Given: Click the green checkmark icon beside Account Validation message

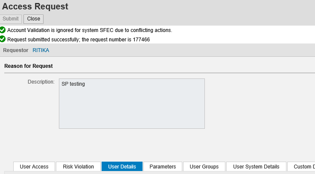Looking at the screenshot, I should click(x=3, y=30).
